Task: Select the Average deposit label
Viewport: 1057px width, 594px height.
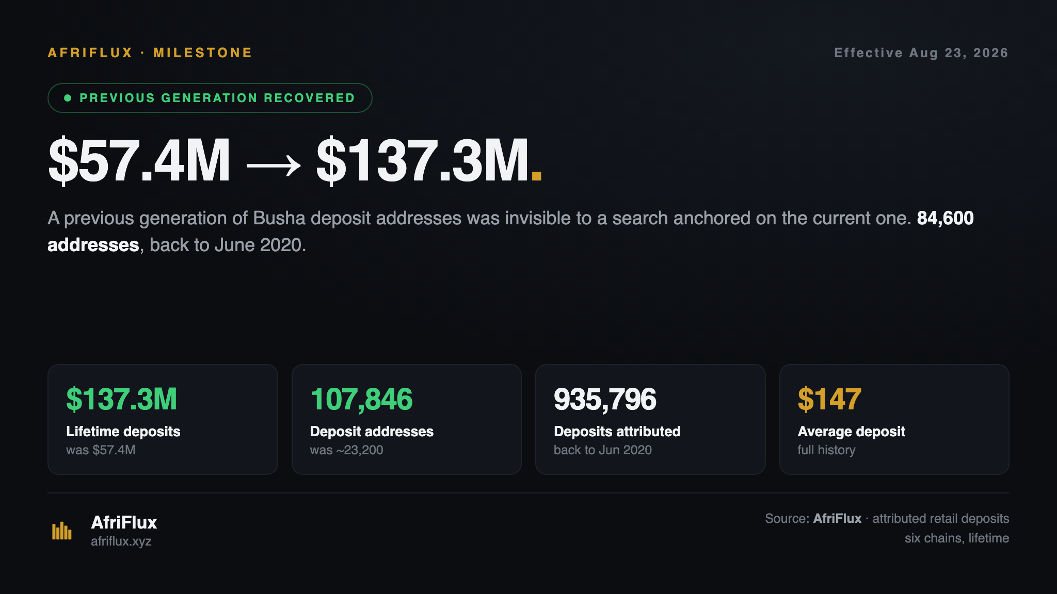Action: pos(851,432)
